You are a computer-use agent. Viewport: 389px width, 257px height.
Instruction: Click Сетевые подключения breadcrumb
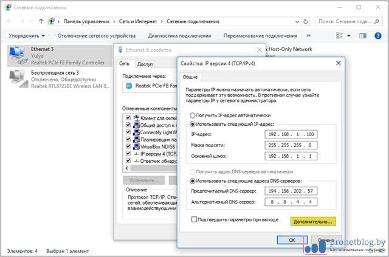point(193,22)
